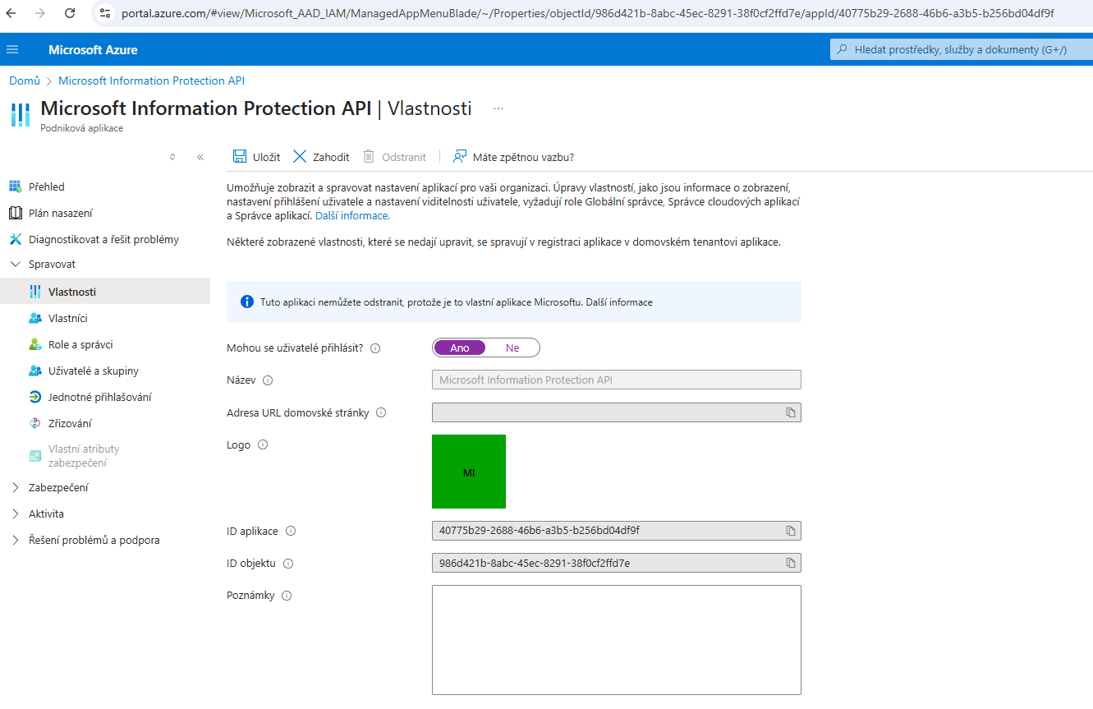Copy the ID aplikace value

pos(790,531)
